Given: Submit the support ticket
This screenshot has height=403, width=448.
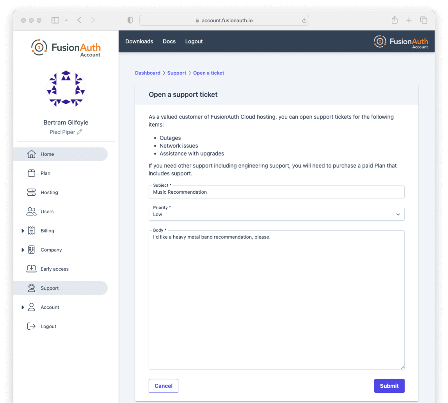Looking at the screenshot, I should 389,386.
